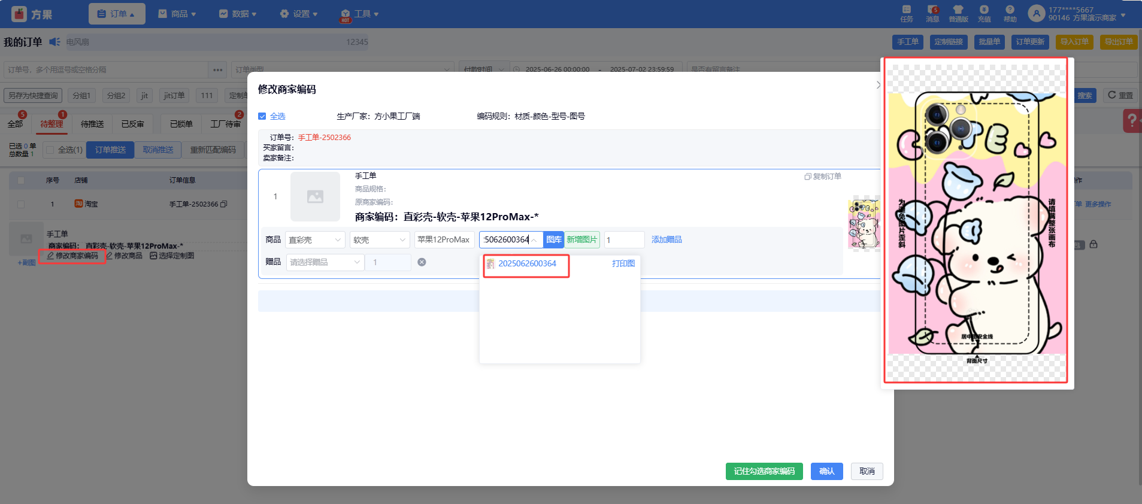Viewport: 1142px width, 504px height.
Task: Click the 打印图 link in dropdown
Action: click(623, 263)
